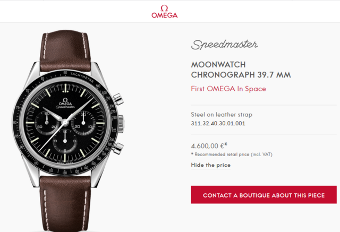Click Contact a Boutique About This Piece button
The image size is (340, 232).
(x=263, y=194)
